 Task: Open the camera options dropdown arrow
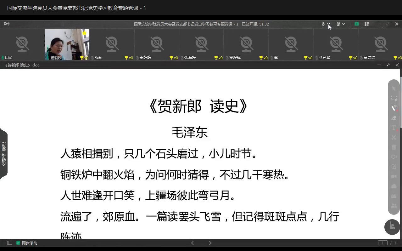(x=343, y=24)
